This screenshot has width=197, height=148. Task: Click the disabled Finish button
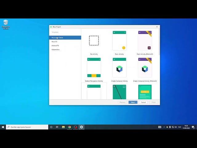pos(154,102)
